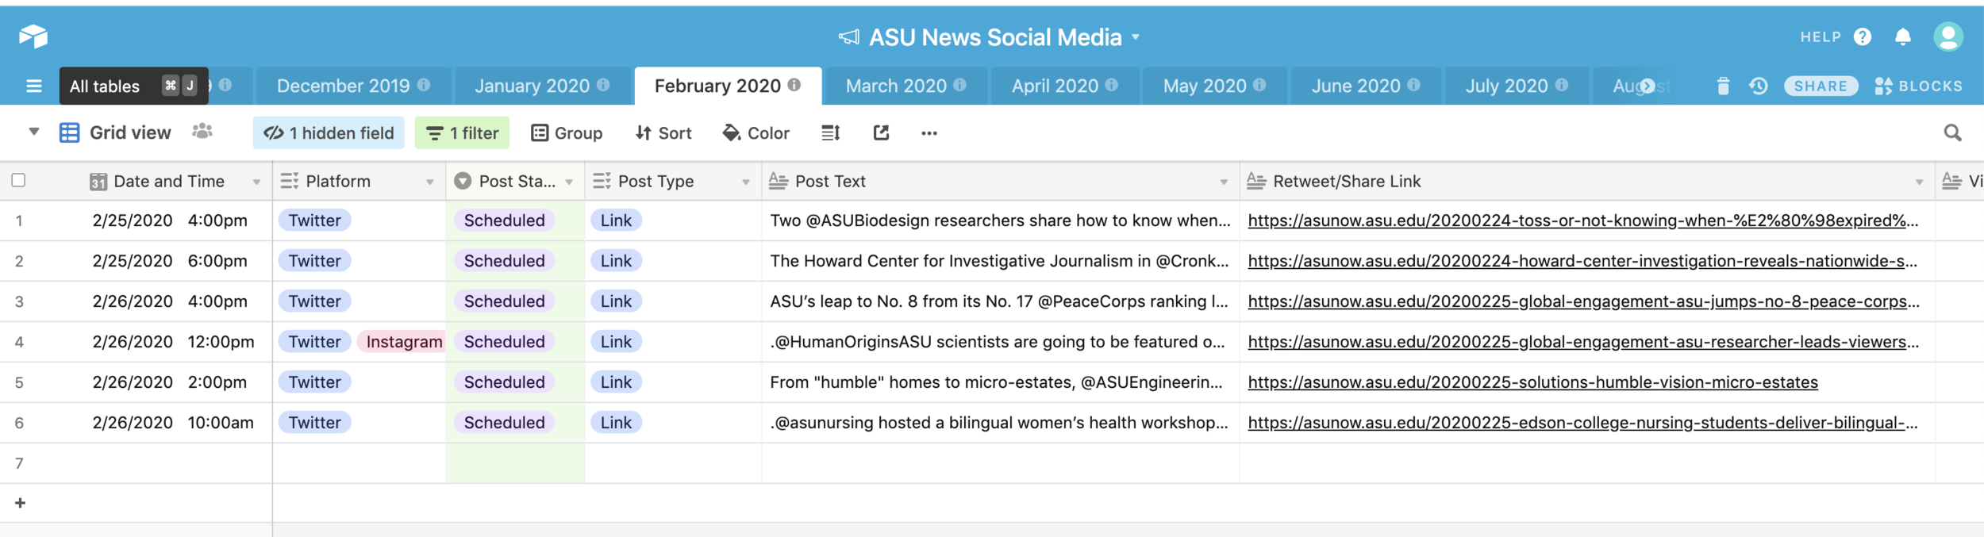Click info icon on April 2020 tab
The image size is (1984, 537).
point(1112,85)
